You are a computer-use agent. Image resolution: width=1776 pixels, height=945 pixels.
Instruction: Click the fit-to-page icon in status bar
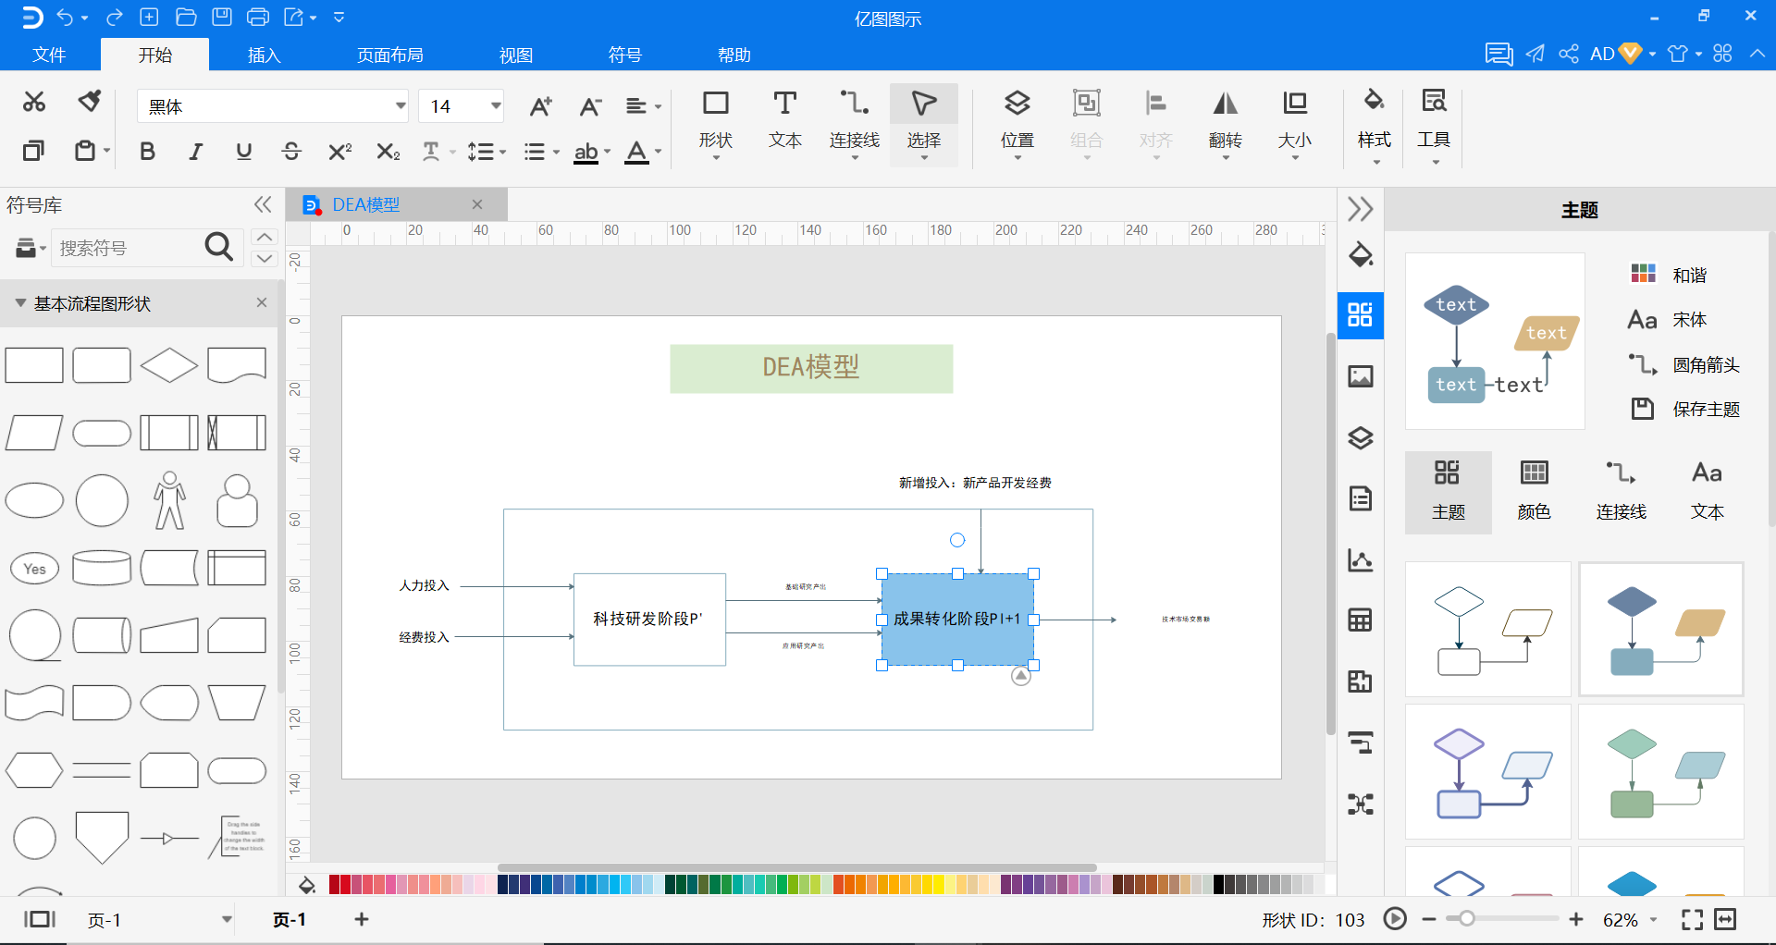pyautogui.click(x=1692, y=919)
